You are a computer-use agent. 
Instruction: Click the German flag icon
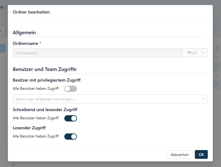pyautogui.click(x=189, y=53)
